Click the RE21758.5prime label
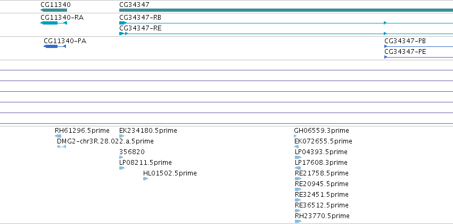 tap(322, 173)
